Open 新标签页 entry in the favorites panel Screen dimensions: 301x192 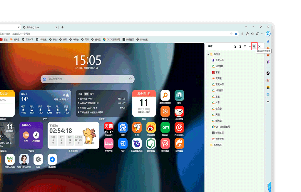pyautogui.click(x=218, y=133)
